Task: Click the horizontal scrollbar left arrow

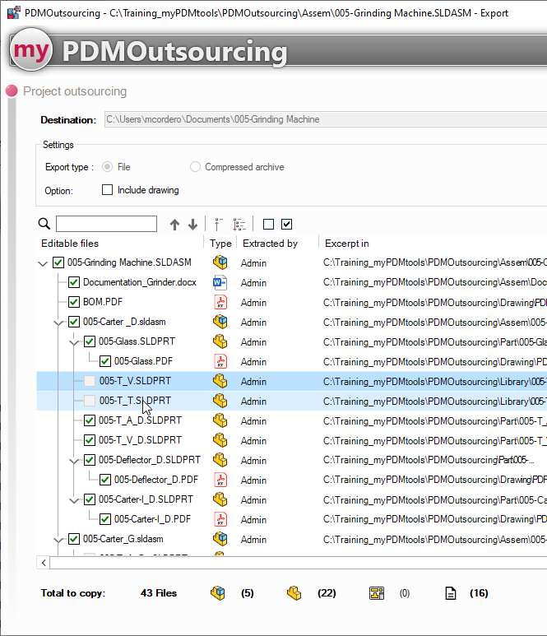Action: 44,563
